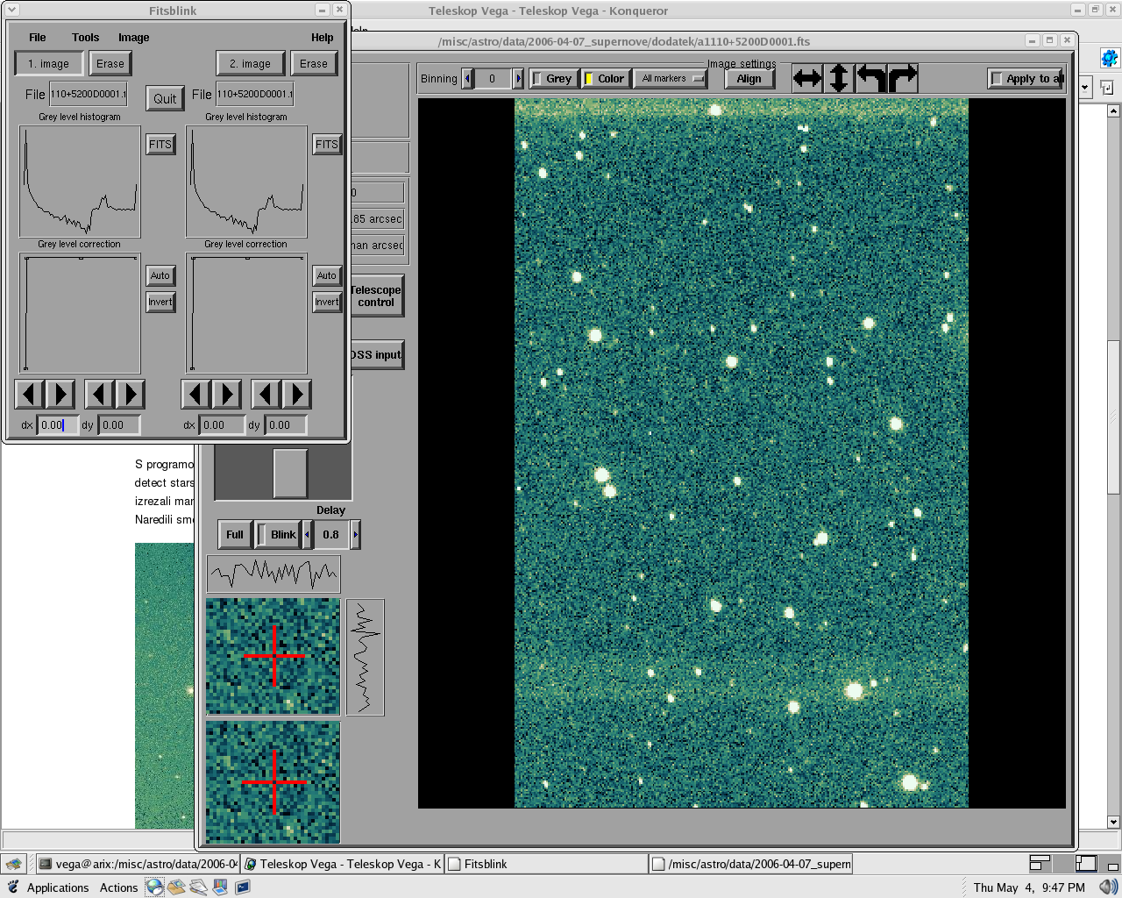Open the web browser panel launcher
This screenshot has width=1122, height=898.
[154, 887]
